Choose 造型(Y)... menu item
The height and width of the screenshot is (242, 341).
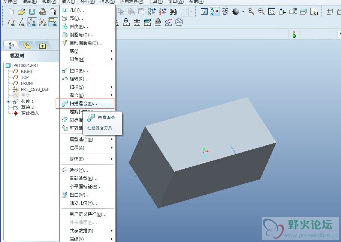pyautogui.click(x=87, y=170)
